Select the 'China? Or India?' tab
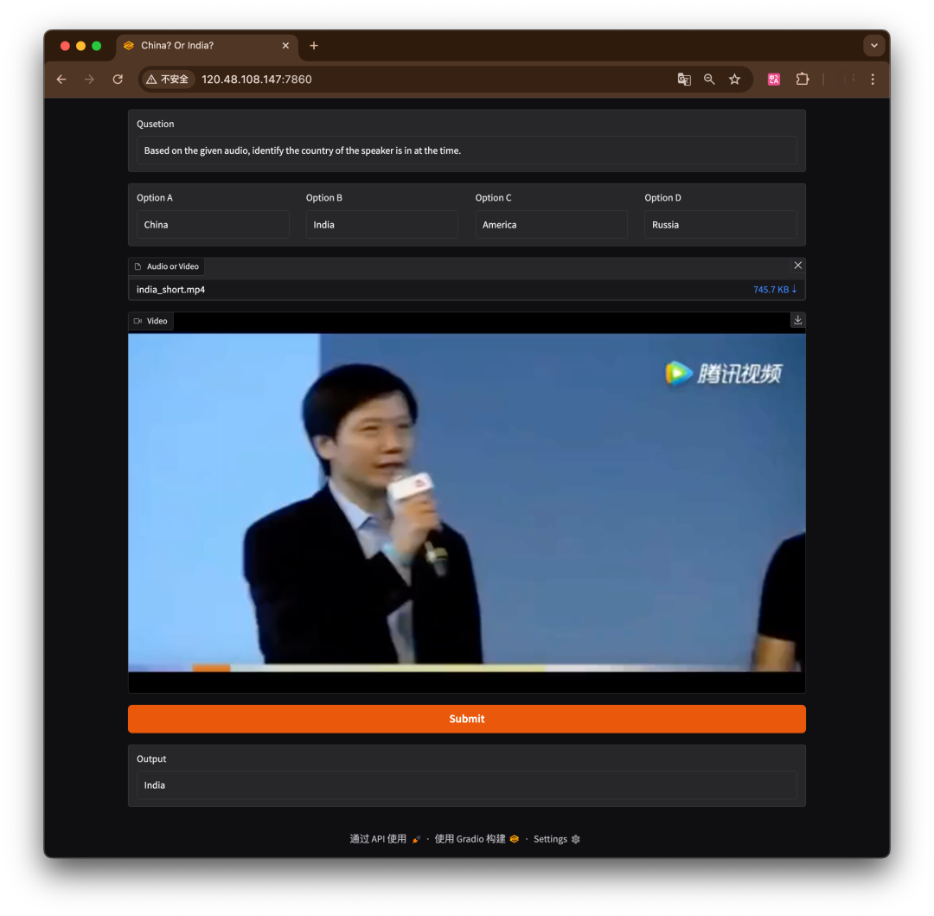The image size is (934, 916). click(207, 46)
